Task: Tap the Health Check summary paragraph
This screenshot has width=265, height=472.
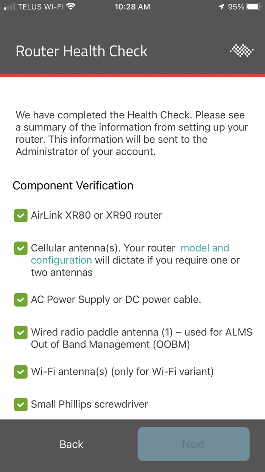Action: [130, 133]
